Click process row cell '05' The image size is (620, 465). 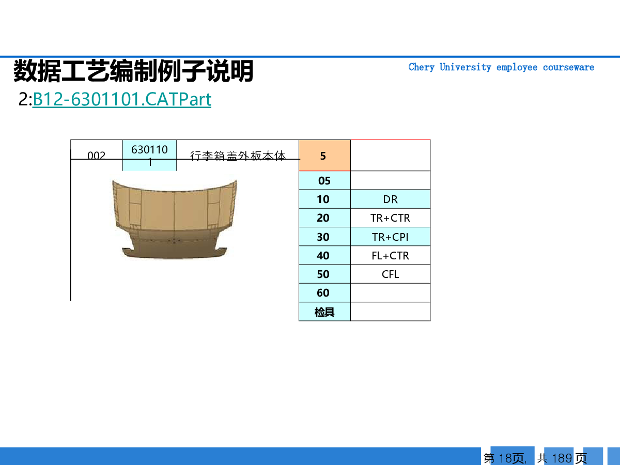click(324, 180)
